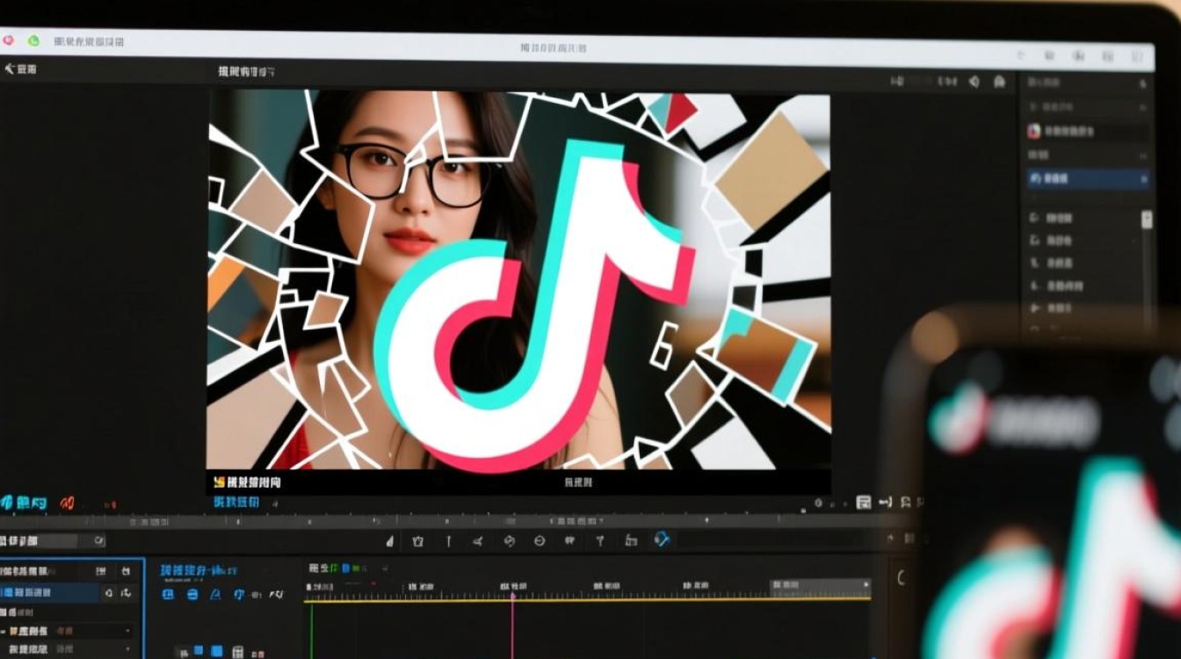Open the blue tab at far left above timeline

tap(25, 503)
